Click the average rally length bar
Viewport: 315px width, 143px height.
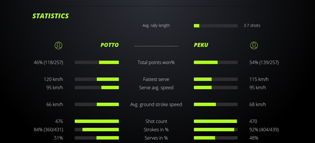point(216,26)
